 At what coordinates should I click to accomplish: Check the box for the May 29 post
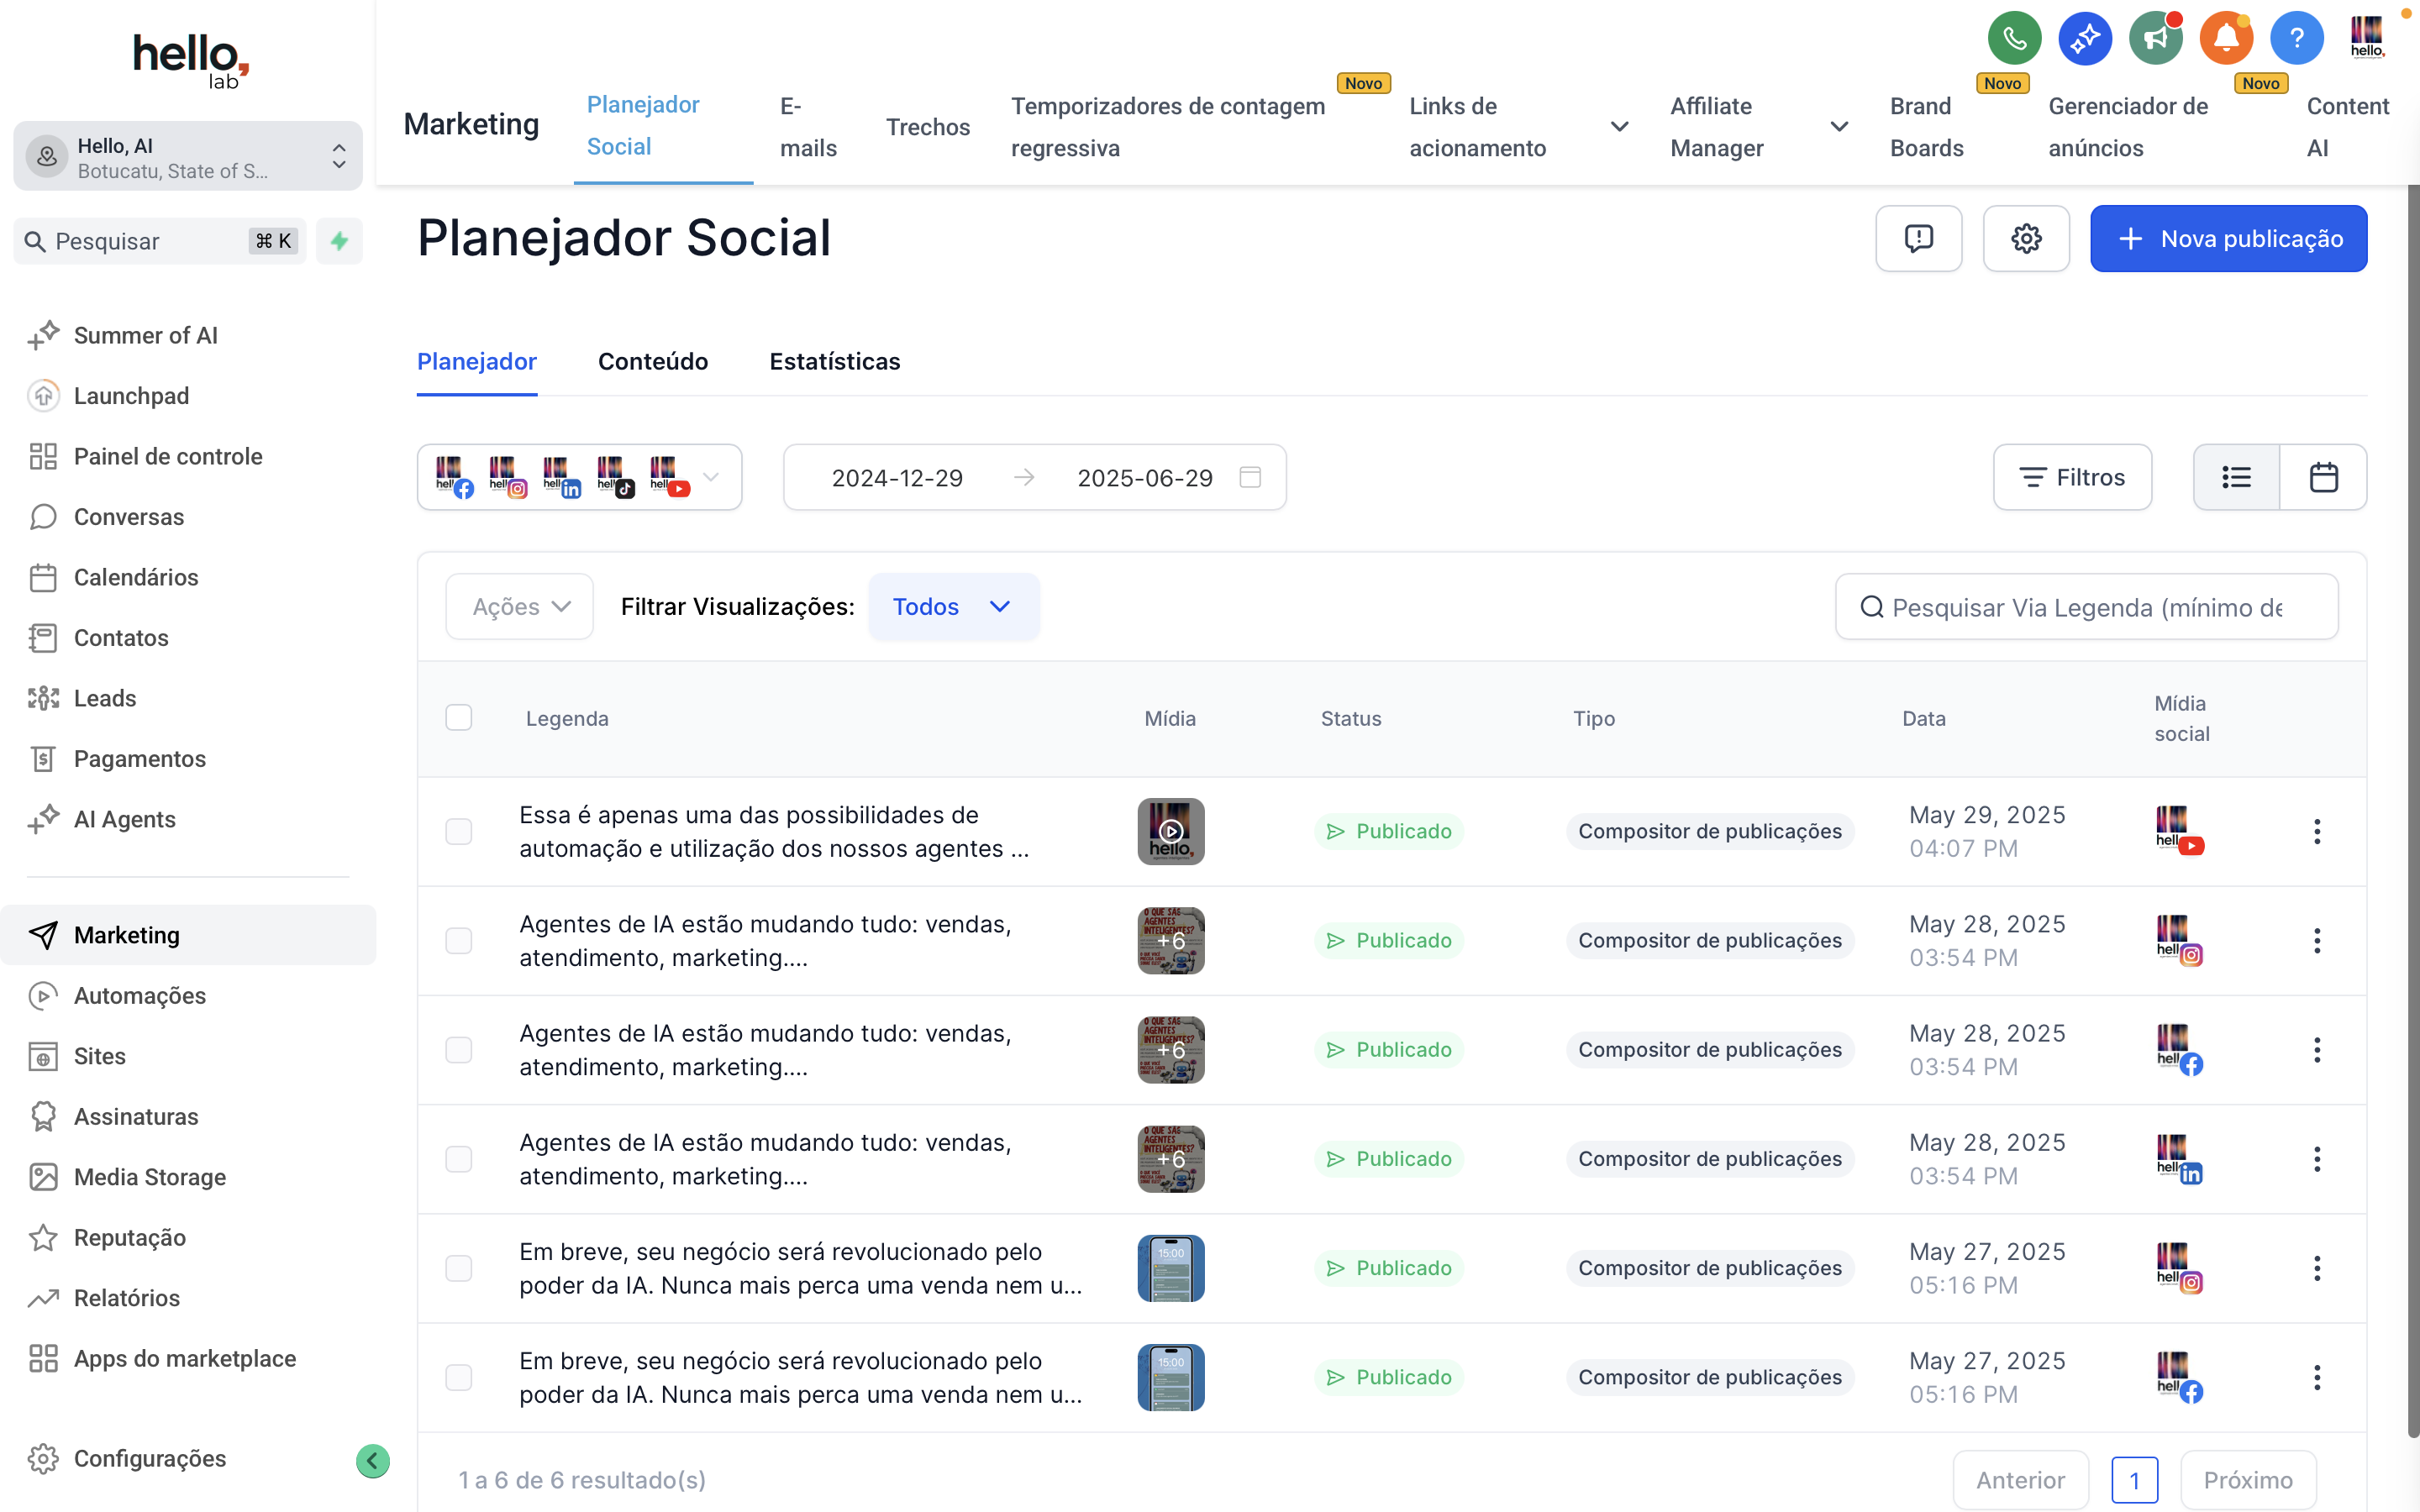pyautogui.click(x=459, y=831)
